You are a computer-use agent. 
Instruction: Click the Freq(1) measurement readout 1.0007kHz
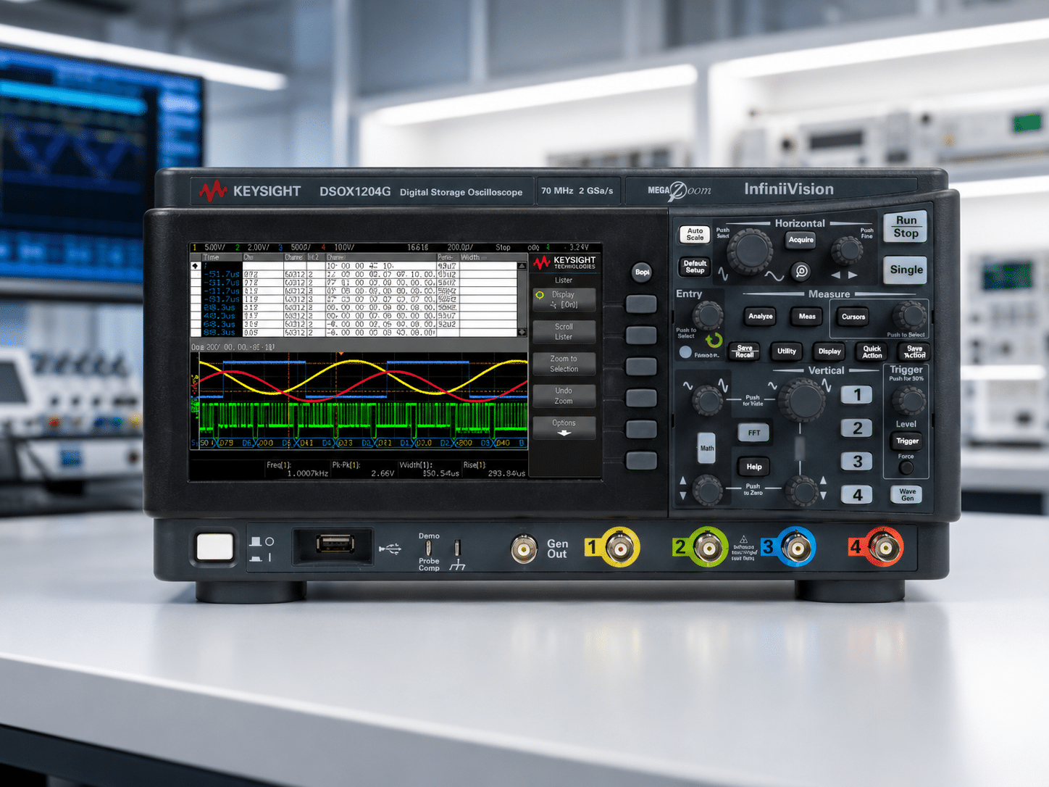point(308,473)
